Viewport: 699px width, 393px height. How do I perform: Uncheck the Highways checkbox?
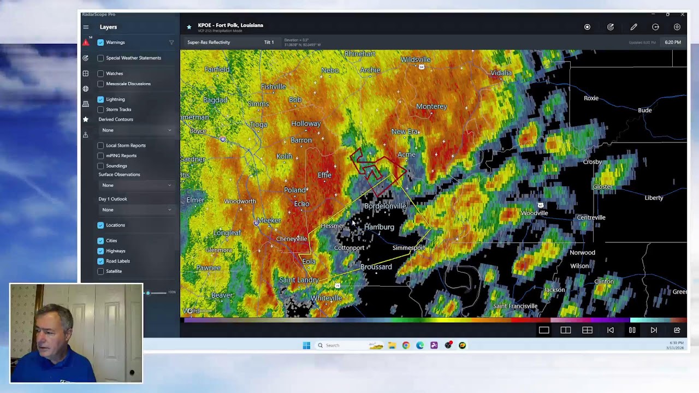(100, 251)
